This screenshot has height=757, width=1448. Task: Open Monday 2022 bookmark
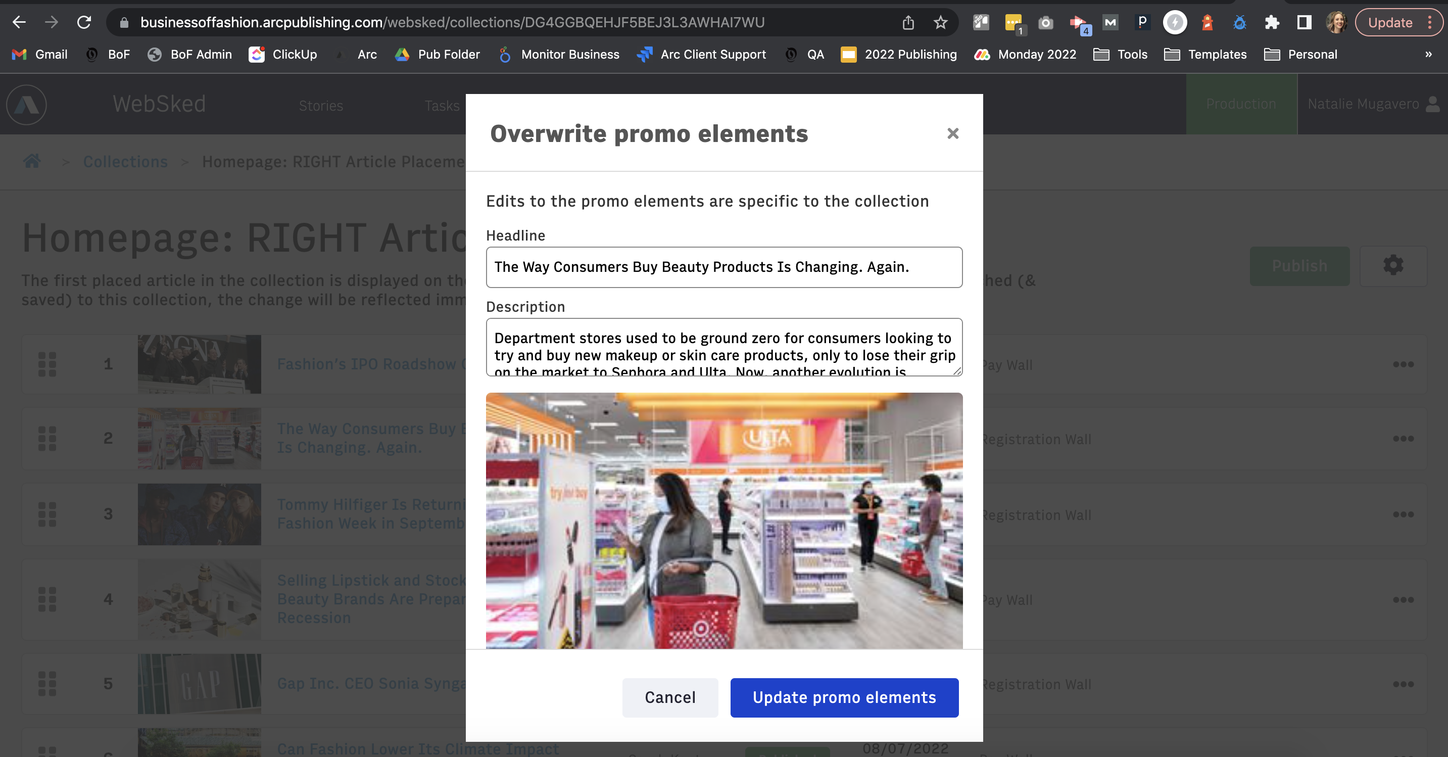click(x=1026, y=55)
